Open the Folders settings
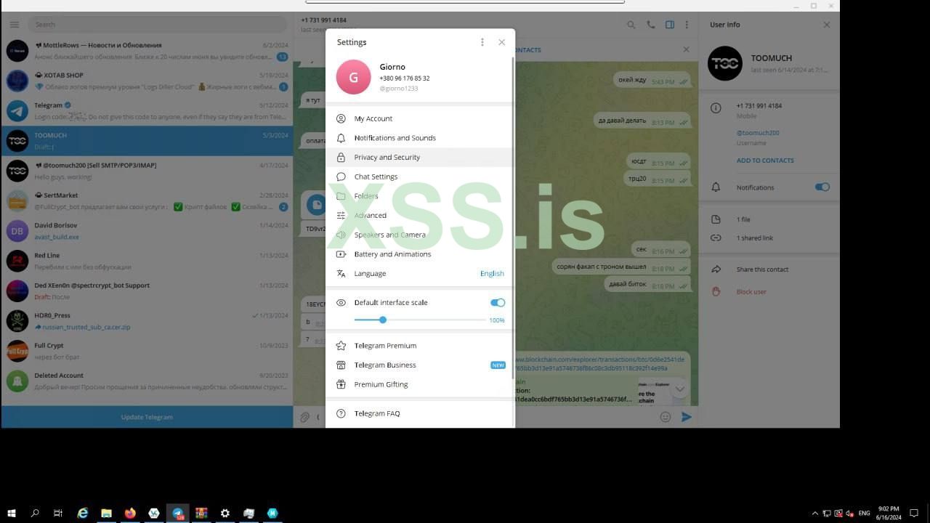 pyautogui.click(x=420, y=196)
